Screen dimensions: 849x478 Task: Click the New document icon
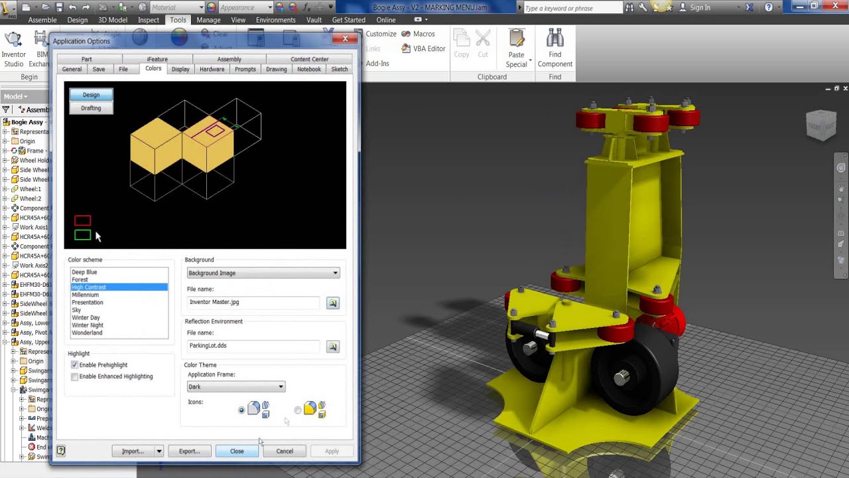(x=26, y=7)
